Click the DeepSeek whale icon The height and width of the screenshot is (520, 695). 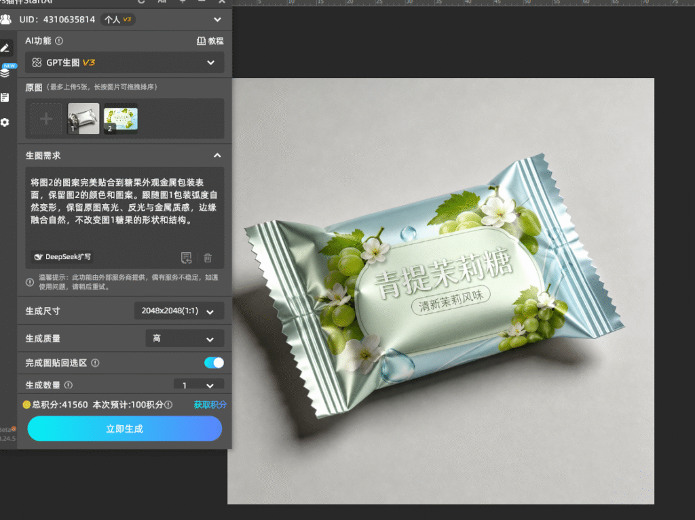click(x=39, y=257)
